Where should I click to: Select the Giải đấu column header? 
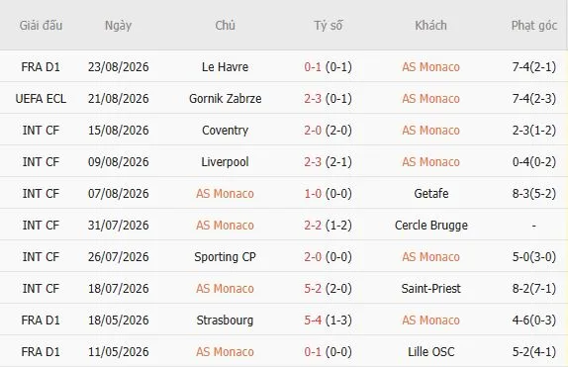pyautogui.click(x=41, y=26)
